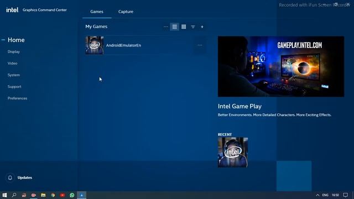Add a new game with the plus icon
Image resolution: width=354 pixels, height=199 pixels.
point(202,27)
